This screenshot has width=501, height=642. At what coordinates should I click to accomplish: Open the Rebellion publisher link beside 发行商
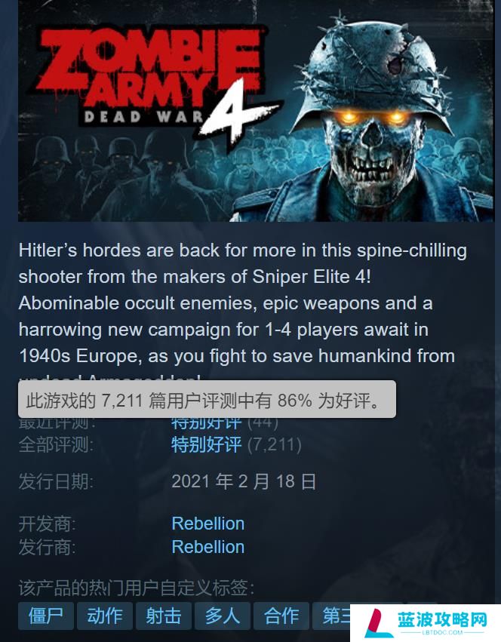tap(208, 547)
